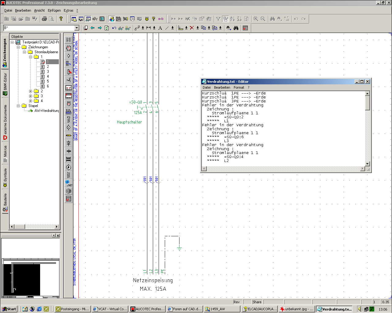392x313 pixels.
Task: Click the cyan left arrow navigation icon
Action: [92, 28]
